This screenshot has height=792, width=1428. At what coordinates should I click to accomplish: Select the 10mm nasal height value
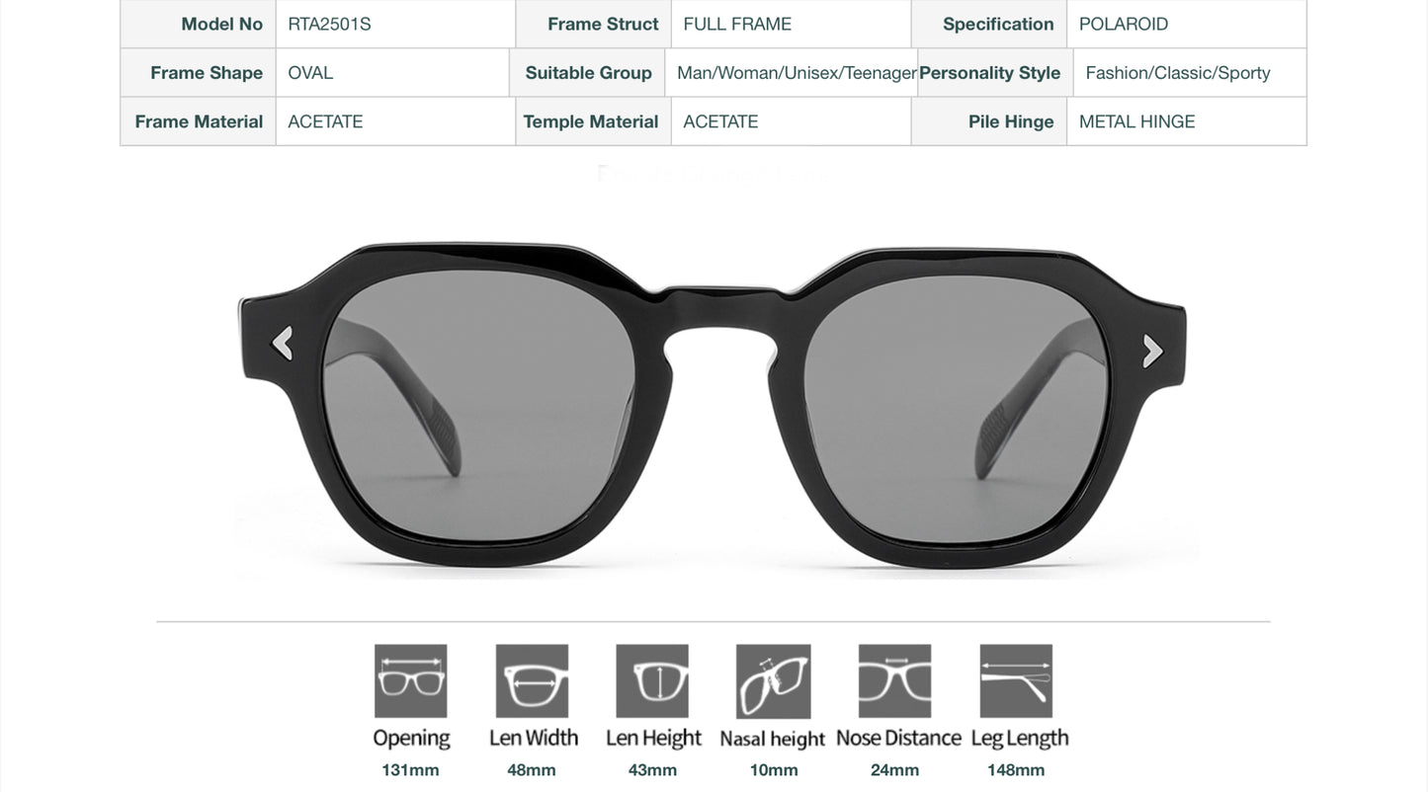774,770
